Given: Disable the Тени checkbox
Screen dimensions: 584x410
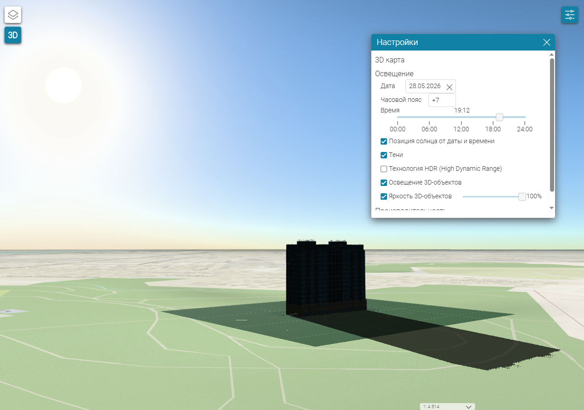Looking at the screenshot, I should [x=384, y=155].
